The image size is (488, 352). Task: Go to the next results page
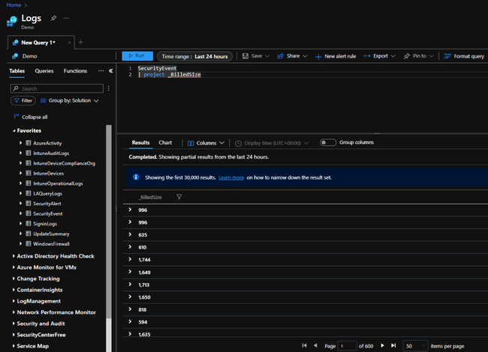[x=383, y=345]
